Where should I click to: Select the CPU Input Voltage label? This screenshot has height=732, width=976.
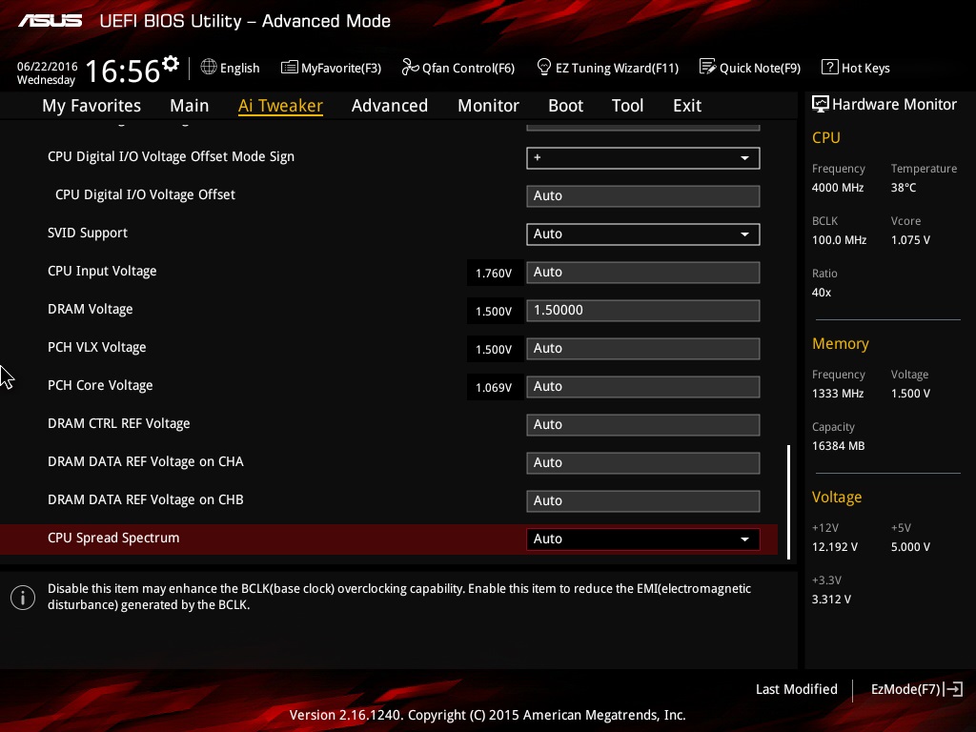102,272
